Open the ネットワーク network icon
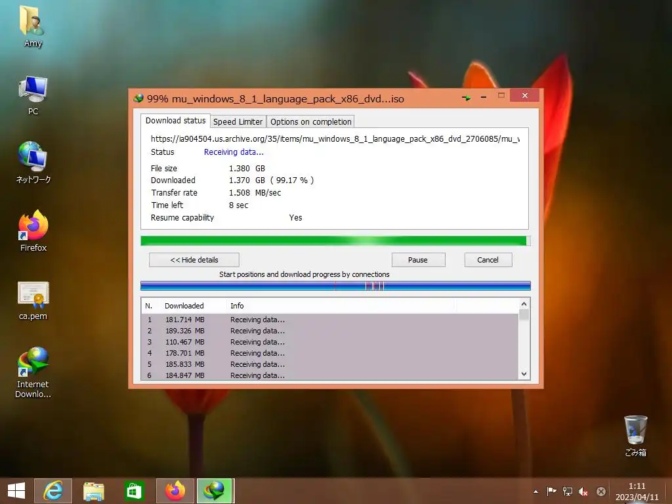This screenshot has width=672, height=504. 33,163
